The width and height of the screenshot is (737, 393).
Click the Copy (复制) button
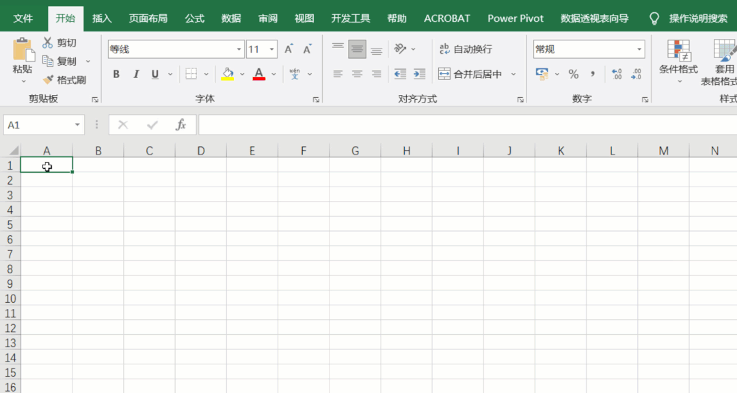pyautogui.click(x=59, y=61)
